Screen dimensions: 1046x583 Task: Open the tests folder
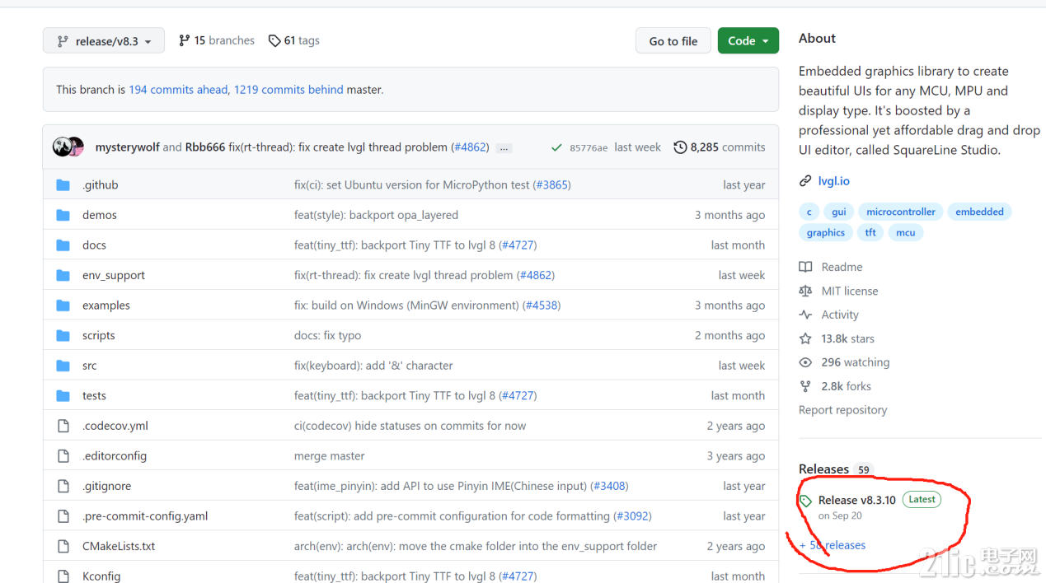point(94,396)
